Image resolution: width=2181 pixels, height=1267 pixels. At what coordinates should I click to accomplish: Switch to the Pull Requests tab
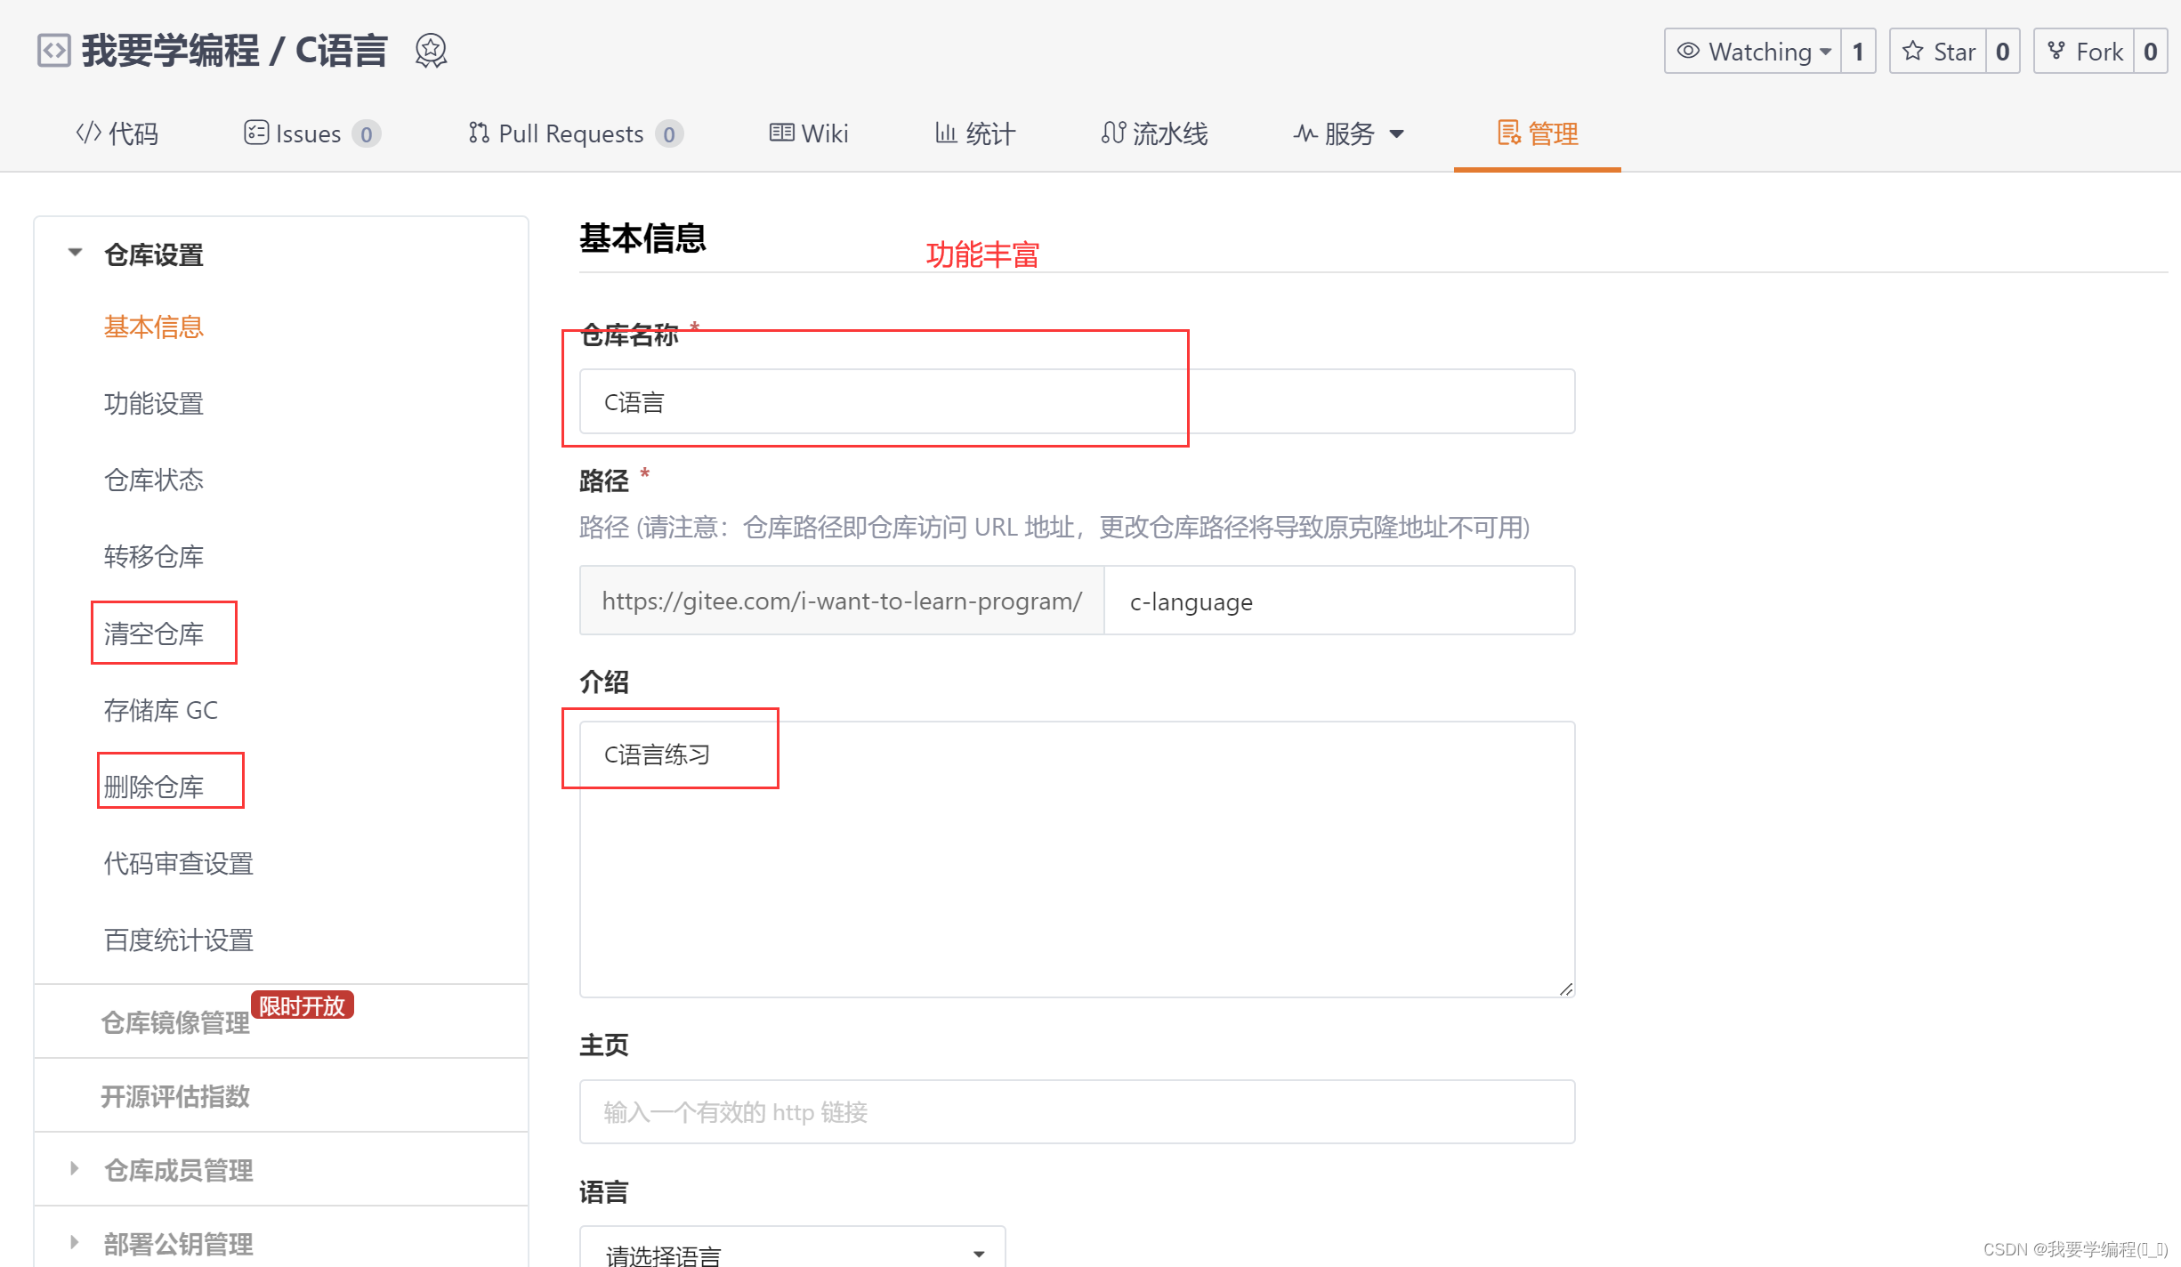(x=576, y=133)
